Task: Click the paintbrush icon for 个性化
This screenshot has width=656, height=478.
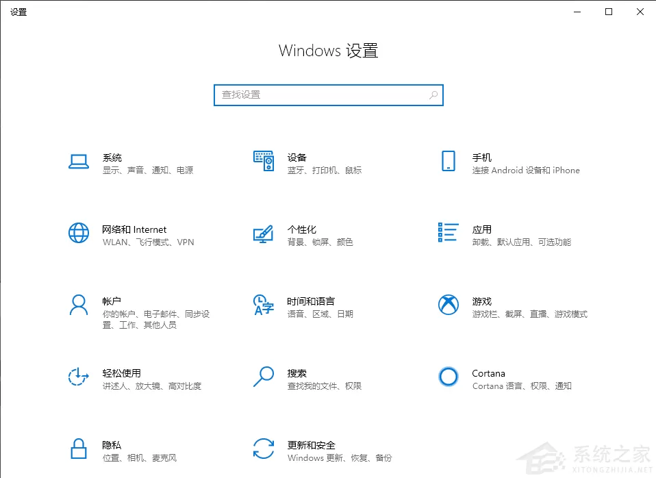Action: 264,234
